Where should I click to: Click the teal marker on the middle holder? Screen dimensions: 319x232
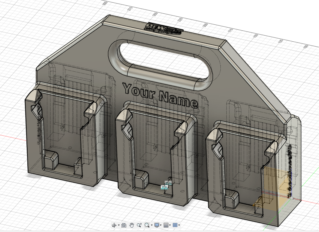164,187
